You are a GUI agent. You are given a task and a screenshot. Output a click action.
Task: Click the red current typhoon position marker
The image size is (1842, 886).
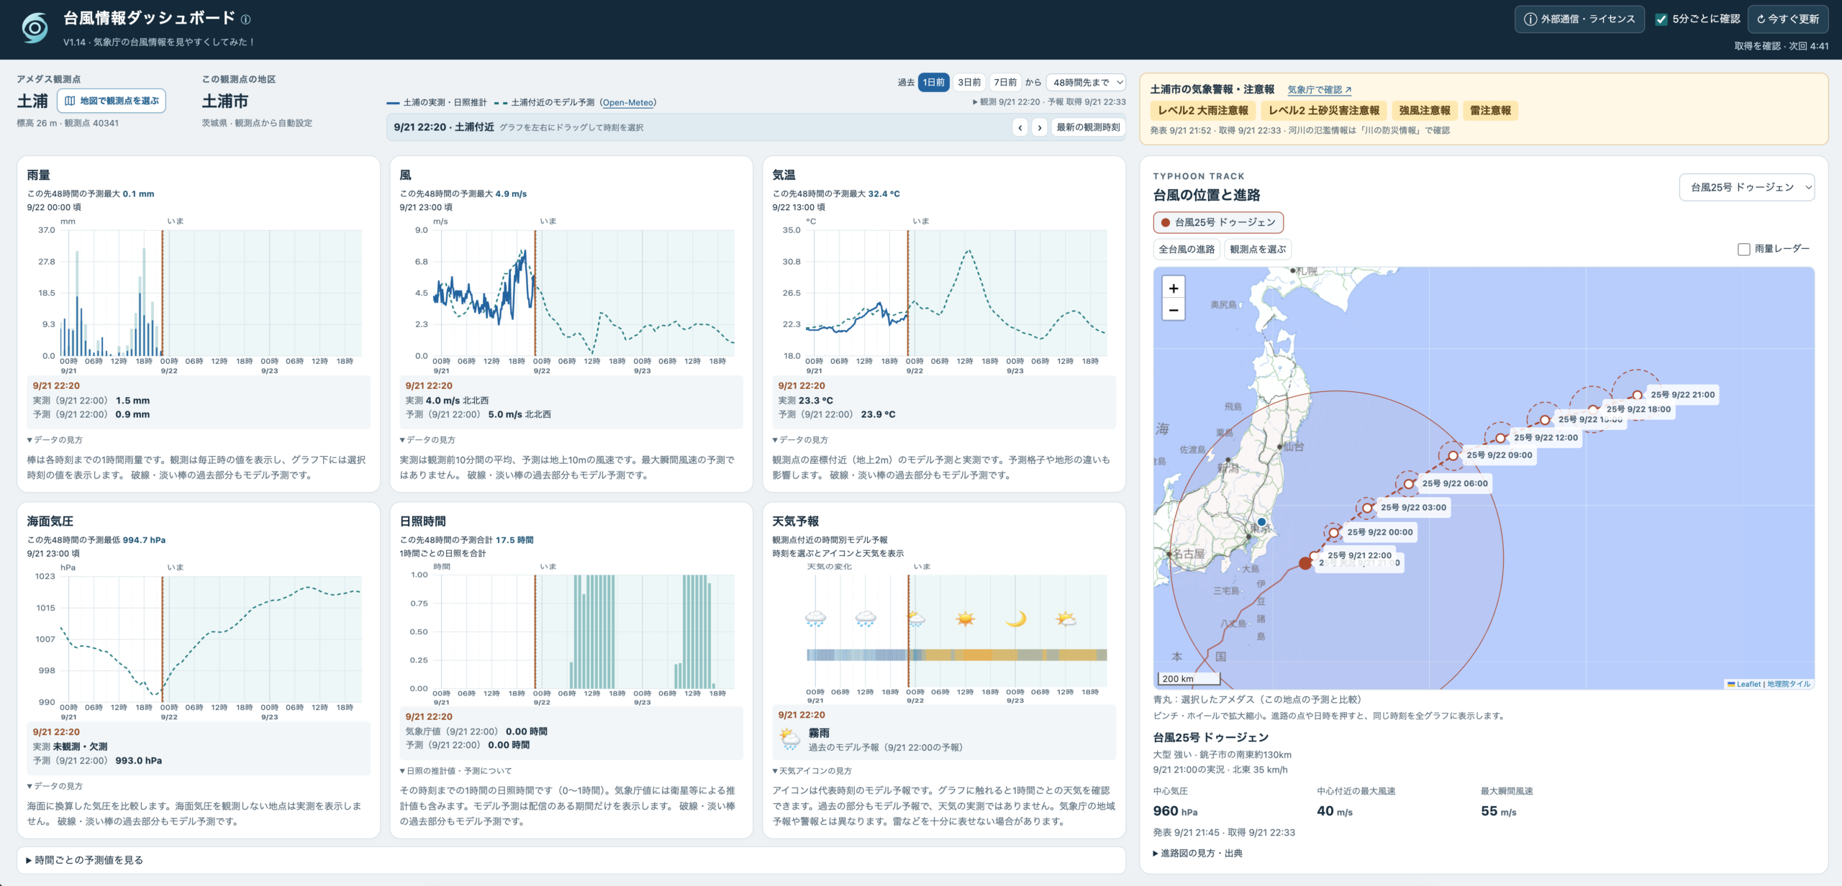(1305, 563)
